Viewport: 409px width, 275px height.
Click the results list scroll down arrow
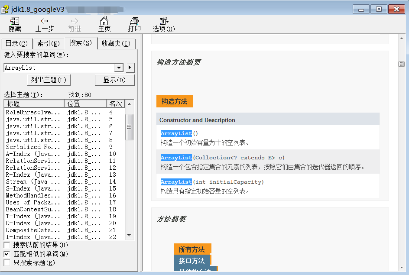(x=130, y=236)
